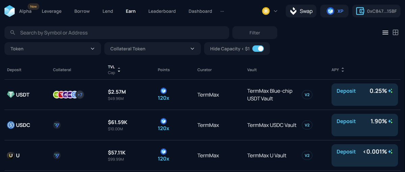Click the $57.11K TVL value

pos(117,153)
